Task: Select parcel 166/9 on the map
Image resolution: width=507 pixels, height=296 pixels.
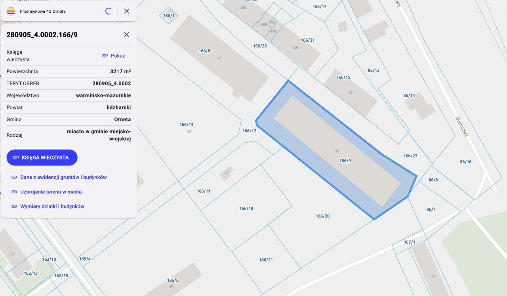Action: tap(345, 160)
